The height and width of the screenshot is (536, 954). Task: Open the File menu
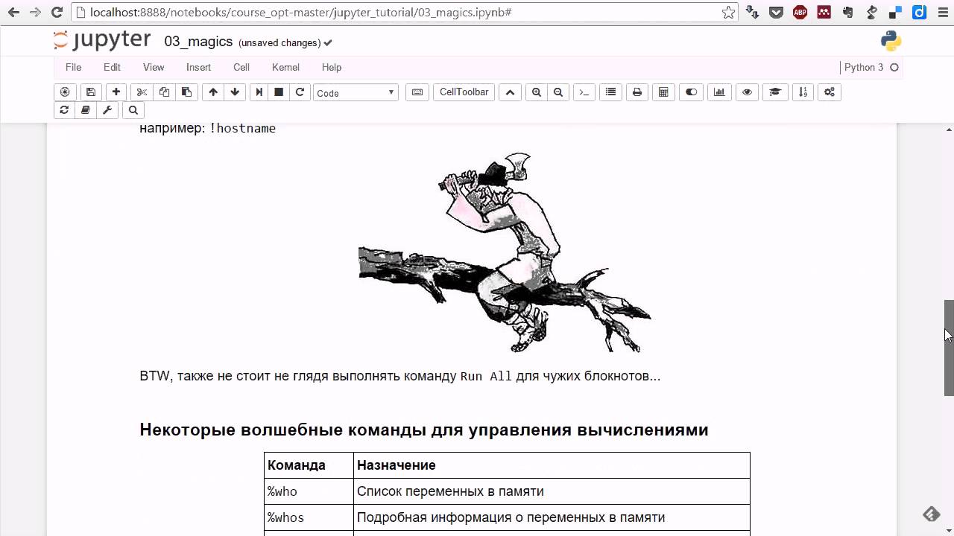pyautogui.click(x=73, y=67)
